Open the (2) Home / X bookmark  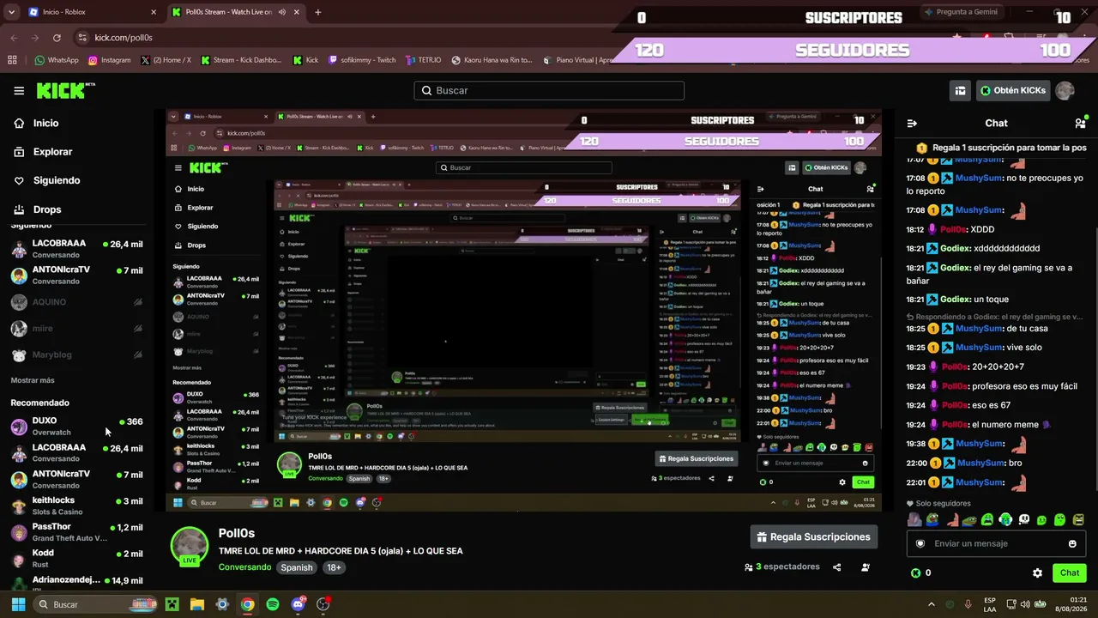[x=166, y=60]
